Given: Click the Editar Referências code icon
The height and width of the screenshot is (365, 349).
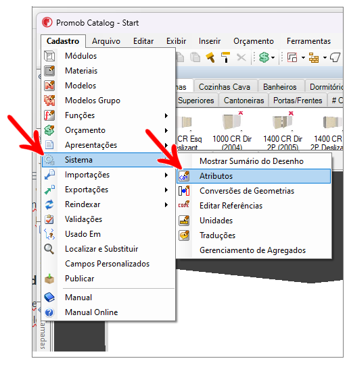Looking at the screenshot, I should (184, 205).
